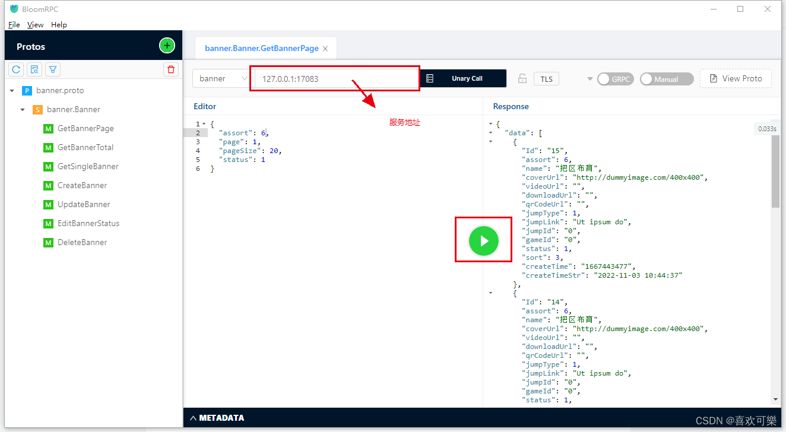Click the M icon beside GetBannerTotal
The width and height of the screenshot is (786, 432).
click(x=48, y=148)
